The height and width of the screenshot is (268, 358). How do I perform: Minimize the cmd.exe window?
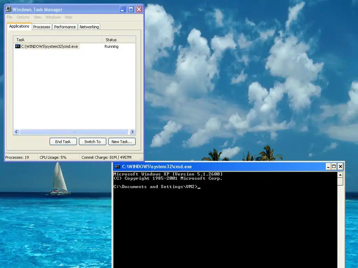click(328, 166)
